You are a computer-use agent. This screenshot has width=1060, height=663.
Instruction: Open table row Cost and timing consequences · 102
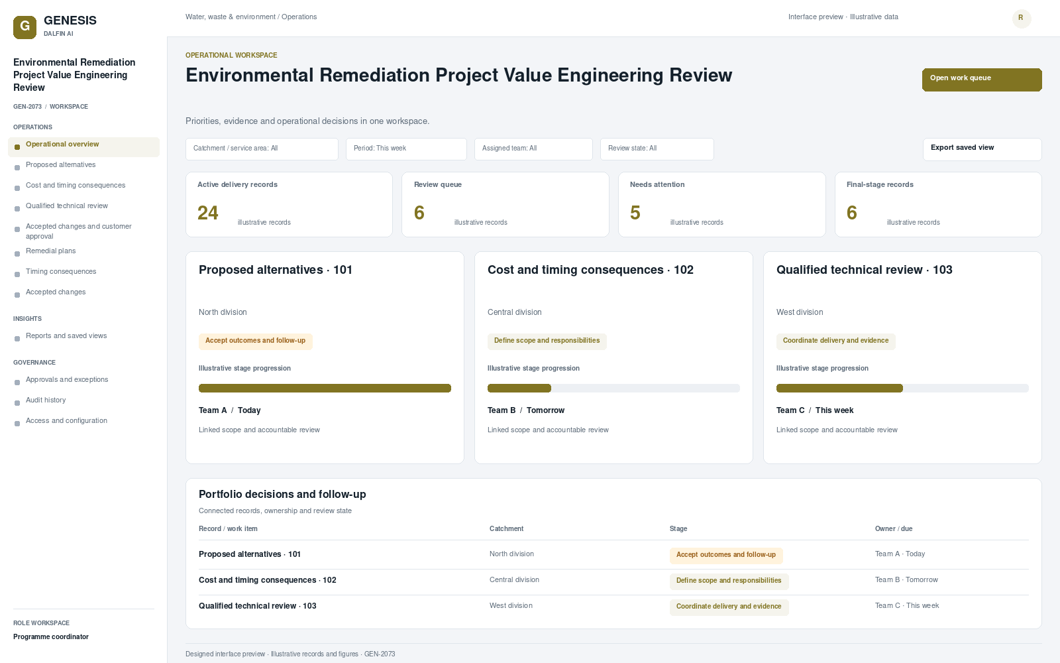[613, 581]
